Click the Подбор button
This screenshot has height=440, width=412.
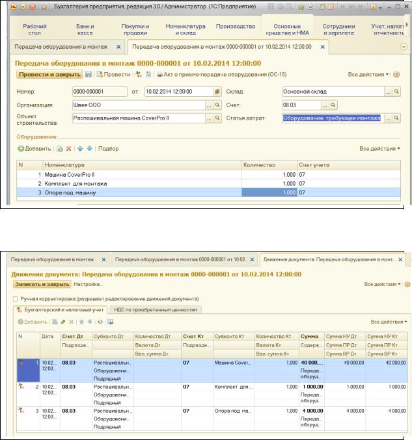click(x=109, y=149)
